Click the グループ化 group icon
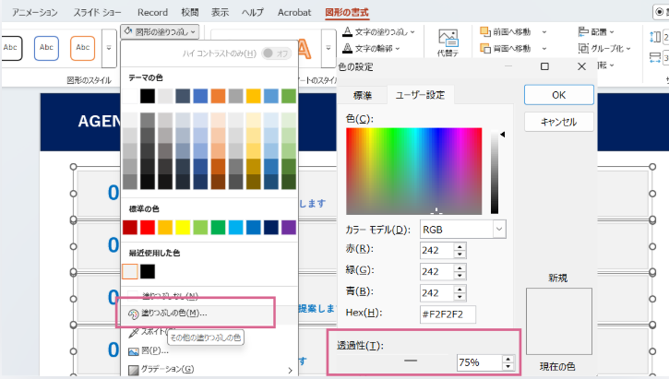 pos(583,48)
